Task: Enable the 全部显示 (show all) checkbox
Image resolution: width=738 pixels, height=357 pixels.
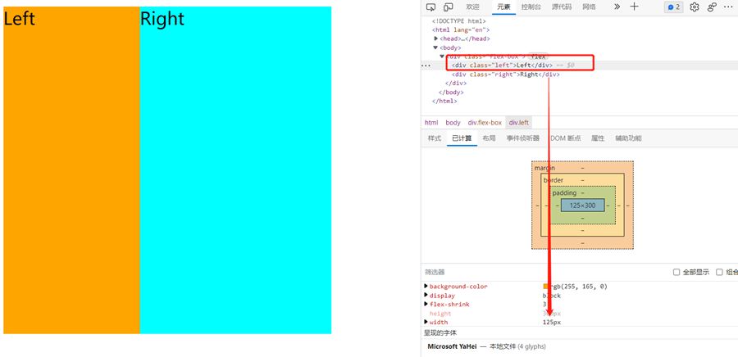Action: tap(676, 272)
